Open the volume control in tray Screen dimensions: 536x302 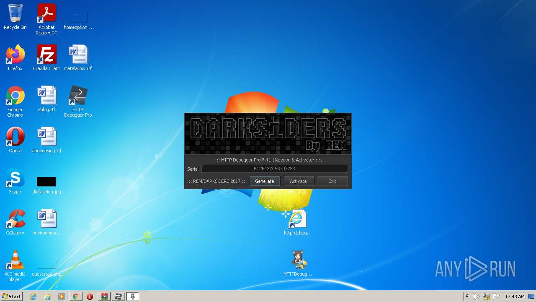[x=476, y=297]
